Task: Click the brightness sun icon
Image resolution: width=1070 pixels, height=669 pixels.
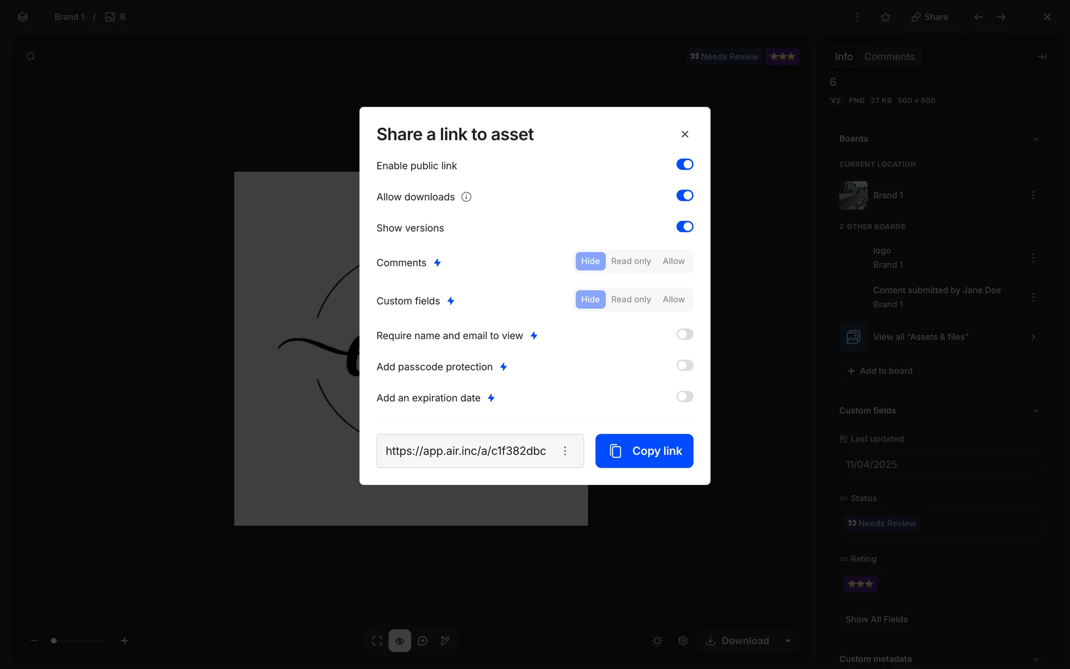Action: click(x=658, y=641)
